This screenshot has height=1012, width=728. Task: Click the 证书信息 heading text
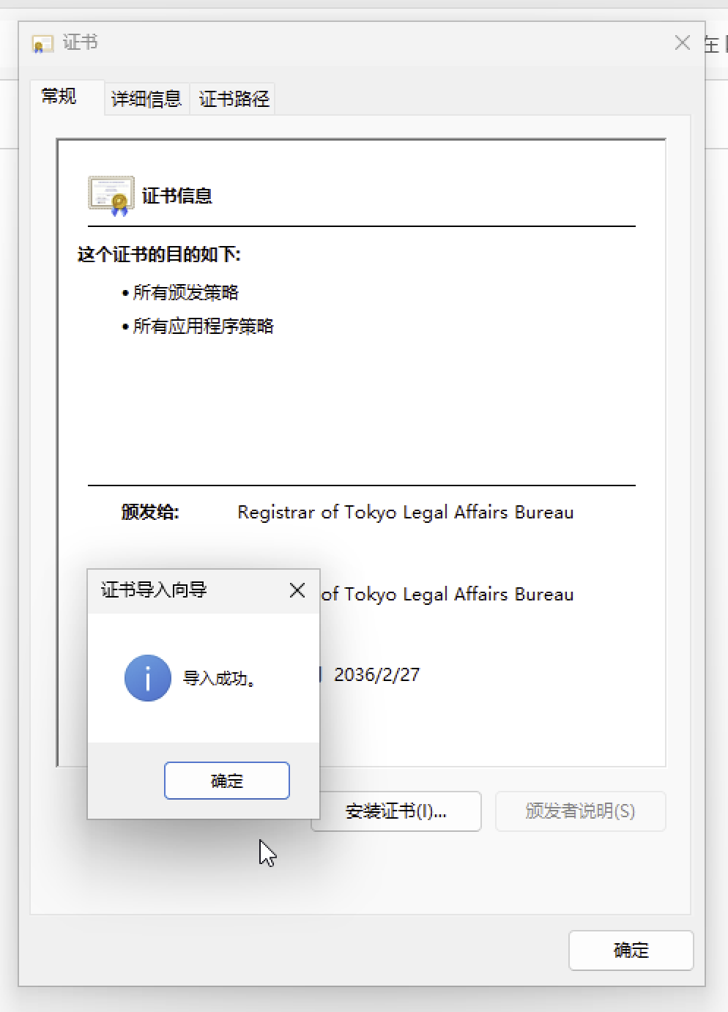177,196
